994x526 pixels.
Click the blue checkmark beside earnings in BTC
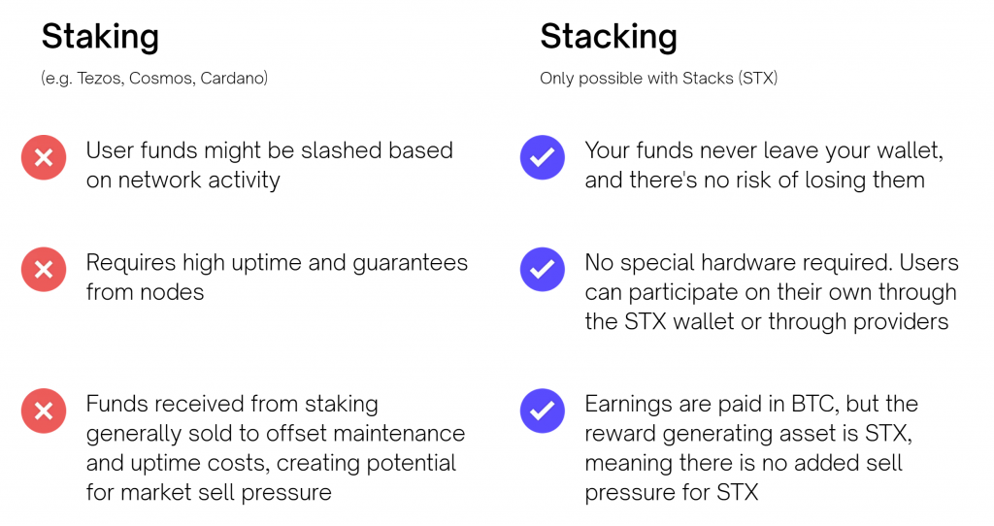pyautogui.click(x=543, y=411)
